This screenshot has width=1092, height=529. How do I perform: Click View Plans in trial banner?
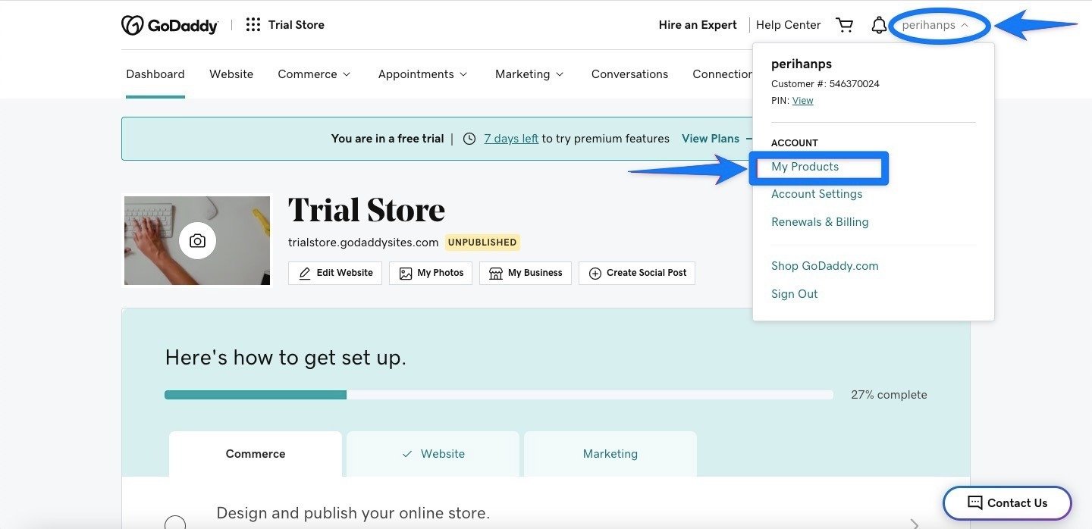711,139
